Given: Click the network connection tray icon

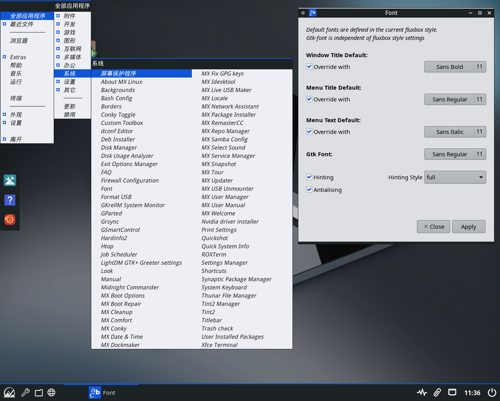Looking at the screenshot, I should coord(452,392).
